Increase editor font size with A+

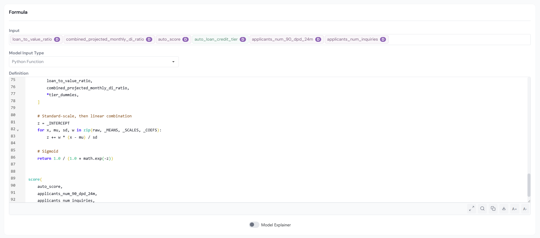[x=515, y=209]
